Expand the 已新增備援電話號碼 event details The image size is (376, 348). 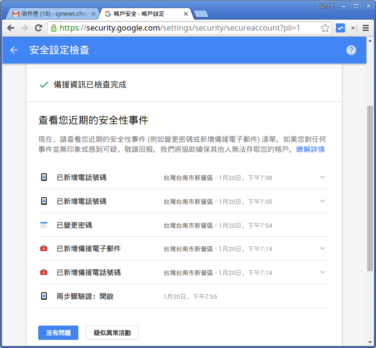pyautogui.click(x=322, y=272)
